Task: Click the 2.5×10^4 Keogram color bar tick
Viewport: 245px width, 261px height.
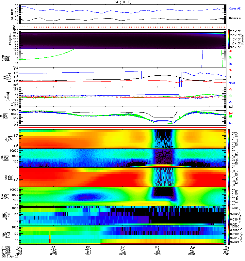Action: [235, 31]
